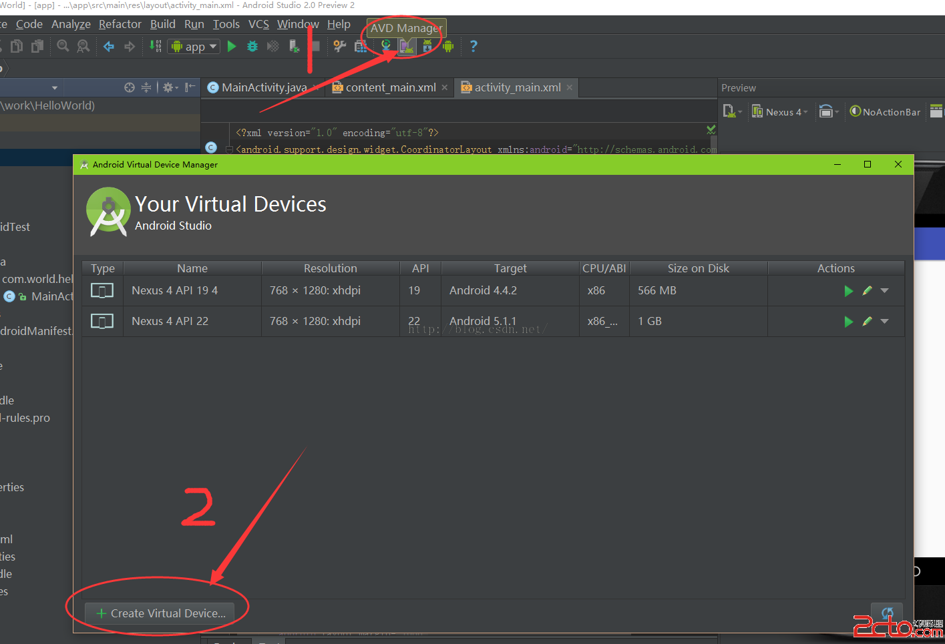The height and width of the screenshot is (644, 945).
Task: Open the Refactor menu
Action: pyautogui.click(x=120, y=24)
